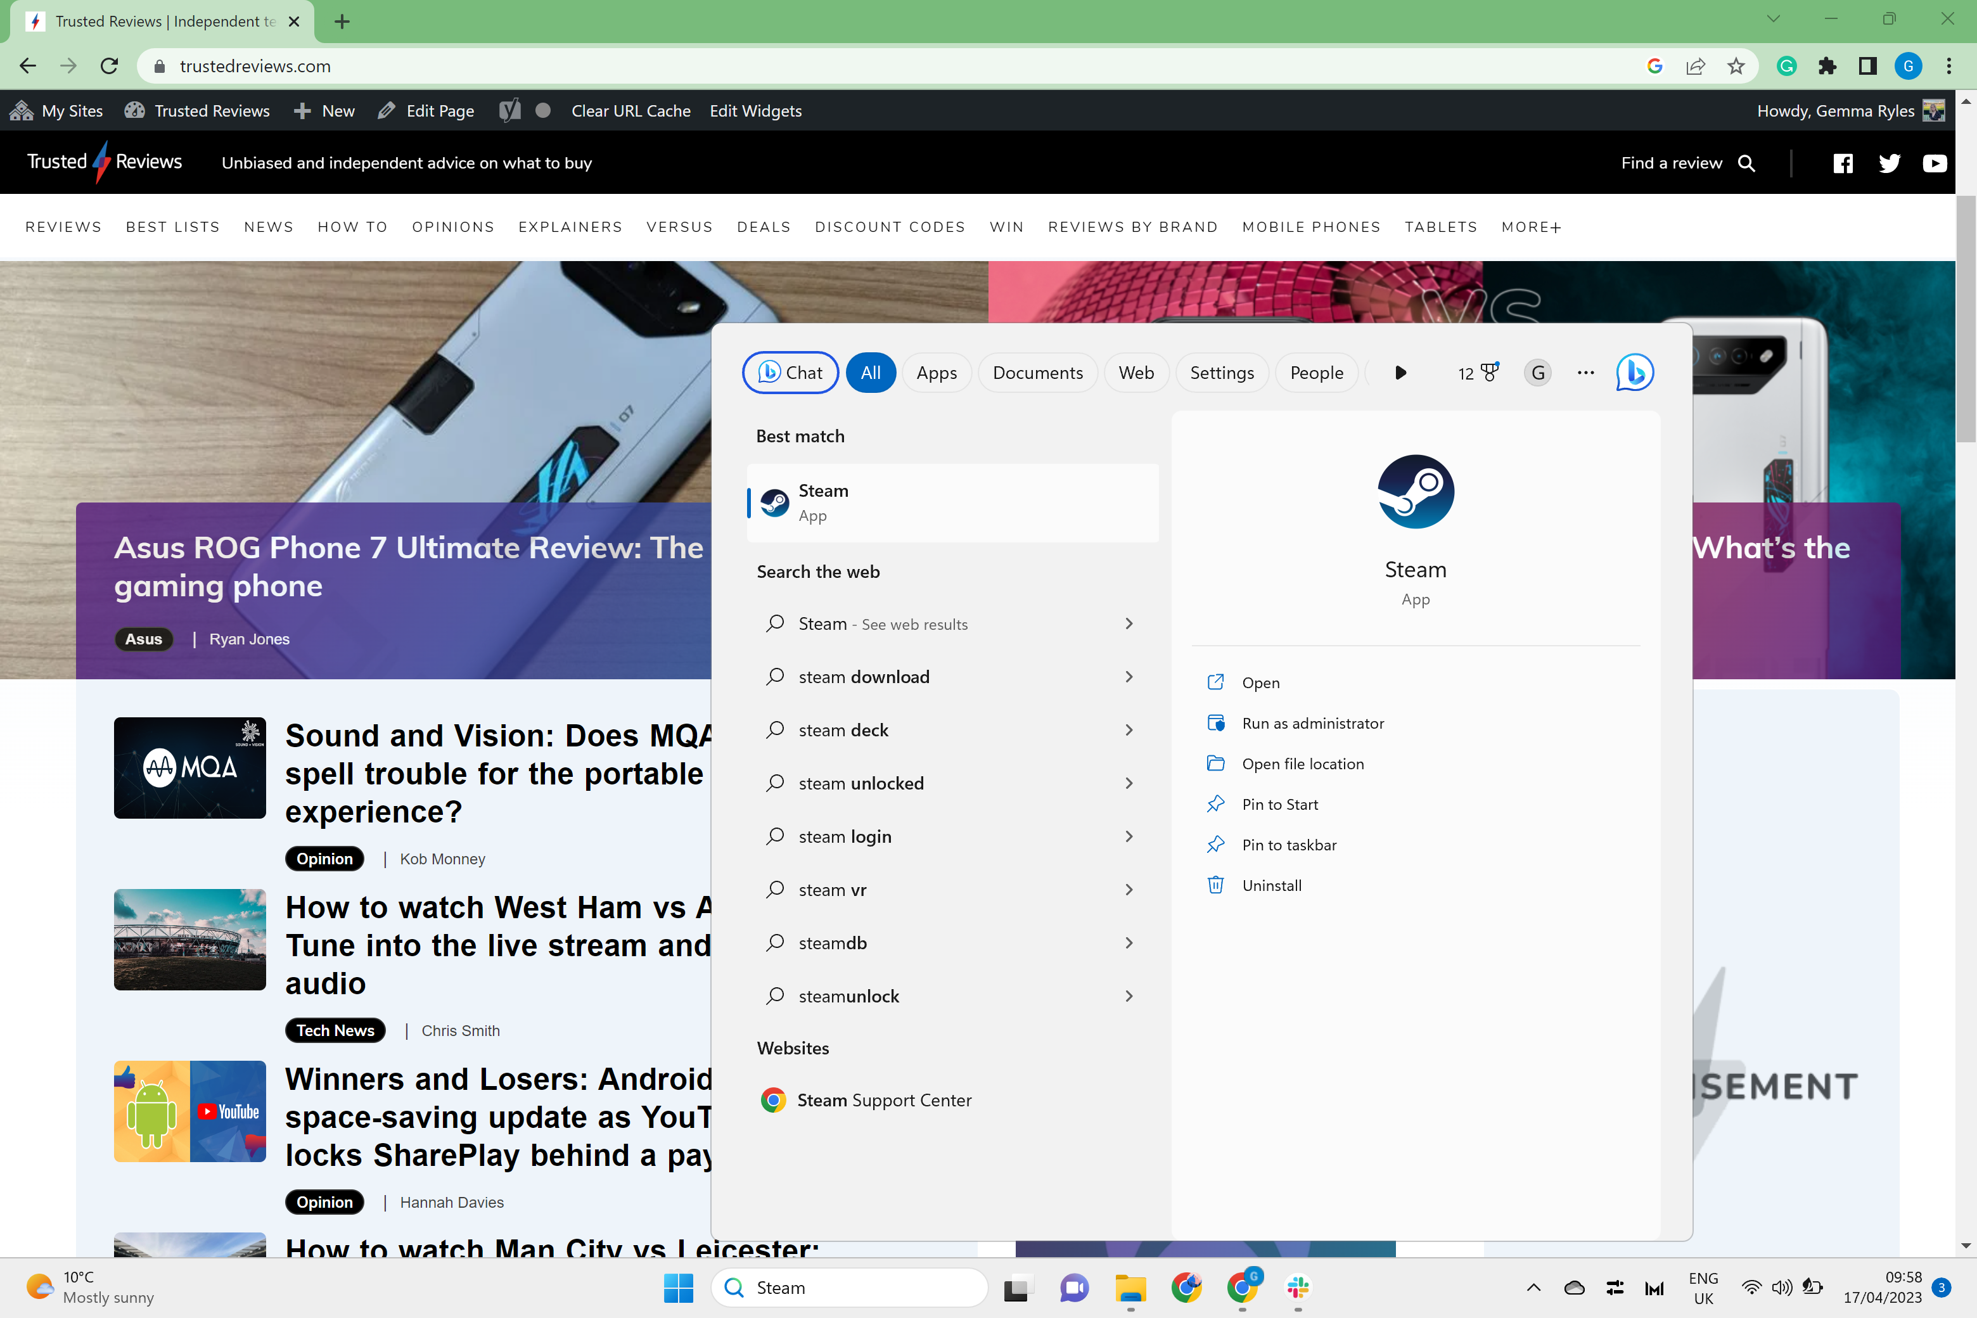Open the REVIEWS navigation menu item
The height and width of the screenshot is (1318, 1977).
tap(63, 227)
